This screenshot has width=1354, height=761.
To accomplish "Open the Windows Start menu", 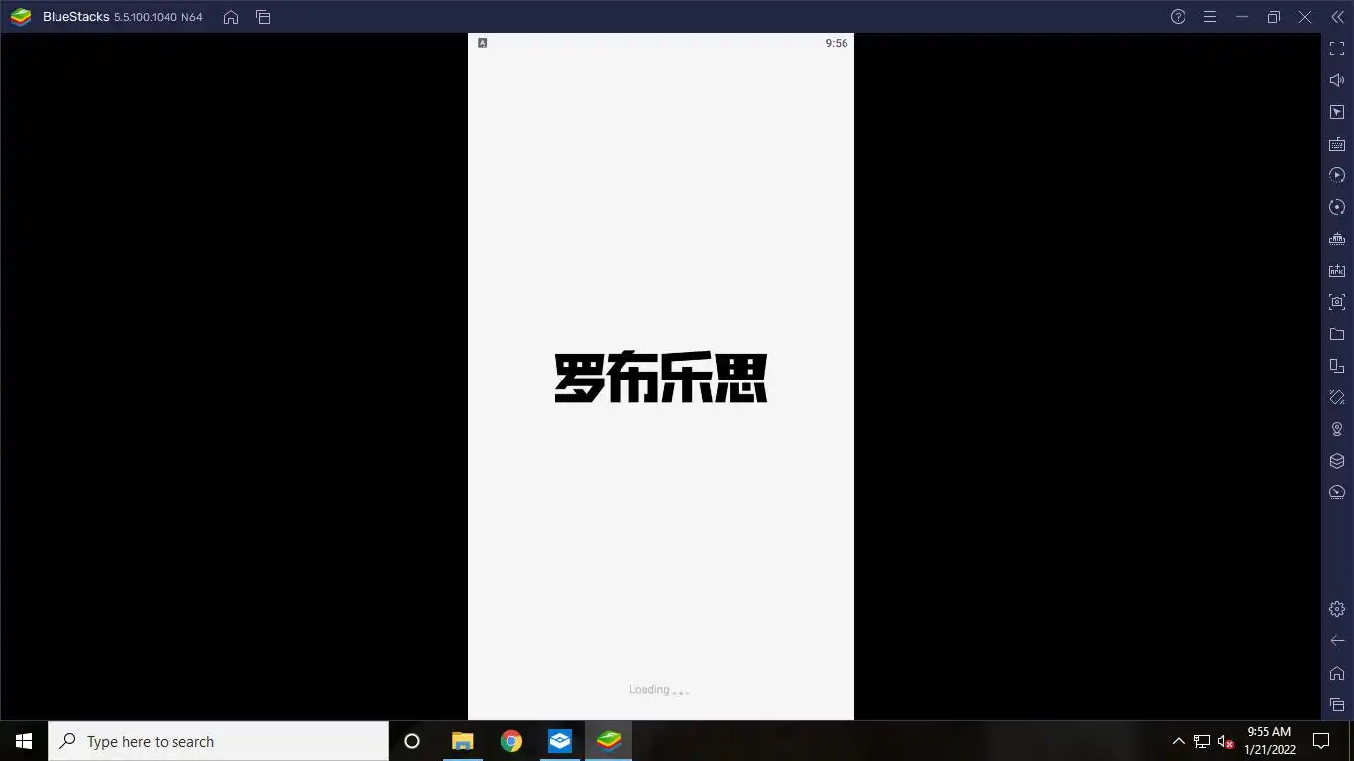I will coord(24,741).
